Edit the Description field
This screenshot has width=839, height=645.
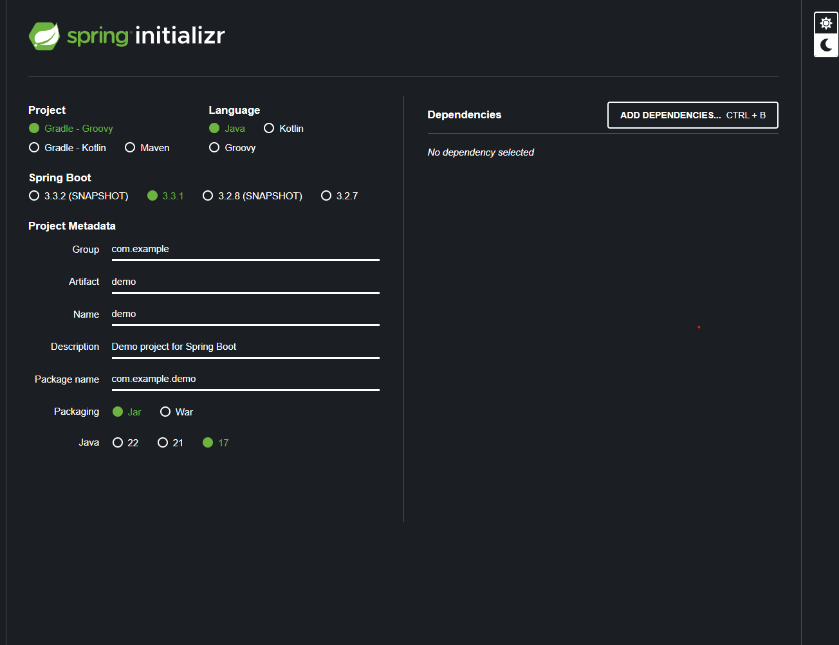click(245, 347)
